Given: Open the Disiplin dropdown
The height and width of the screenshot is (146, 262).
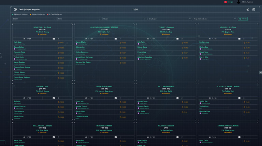Looking at the screenshot, I should (x=34, y=19).
